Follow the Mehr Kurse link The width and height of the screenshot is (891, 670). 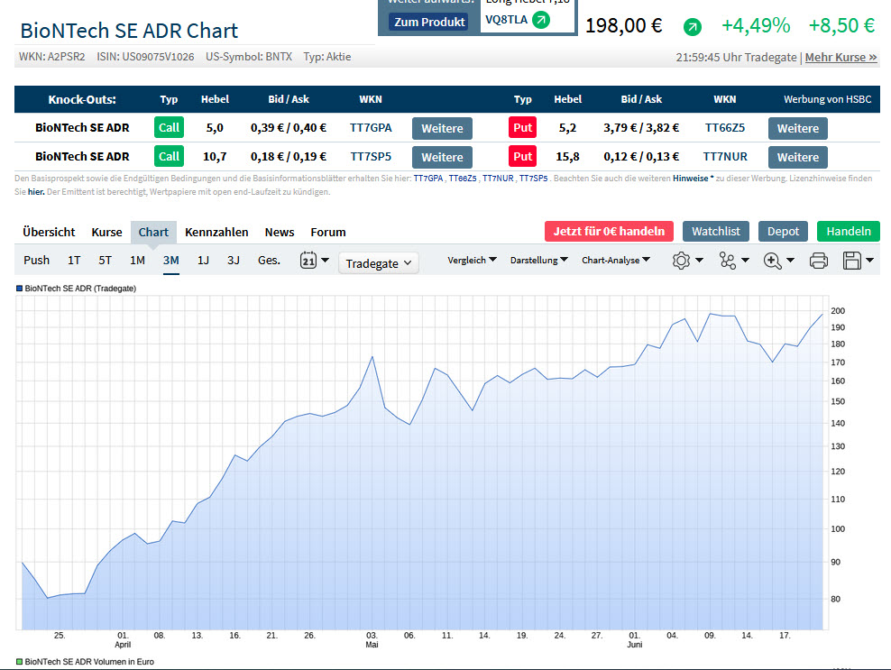[x=840, y=57]
